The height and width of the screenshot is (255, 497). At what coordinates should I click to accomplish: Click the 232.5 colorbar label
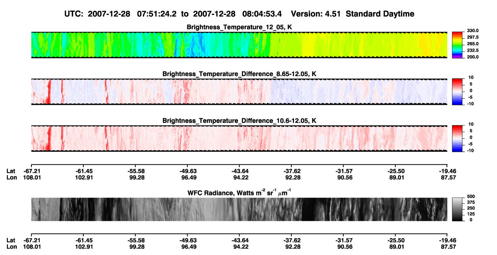[472, 50]
